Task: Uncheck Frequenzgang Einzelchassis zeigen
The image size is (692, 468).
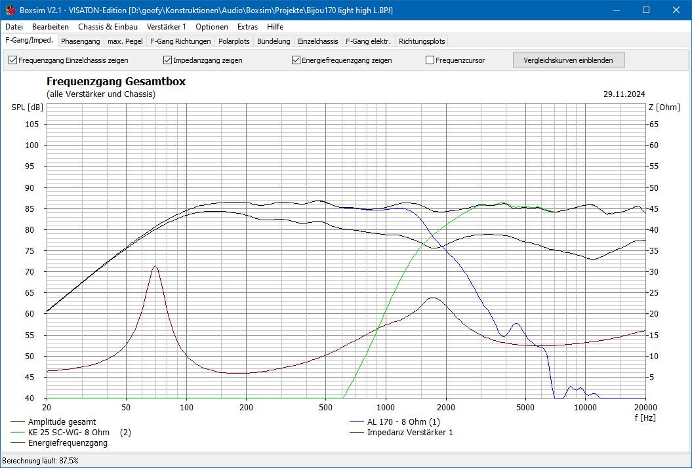Action: coord(13,60)
